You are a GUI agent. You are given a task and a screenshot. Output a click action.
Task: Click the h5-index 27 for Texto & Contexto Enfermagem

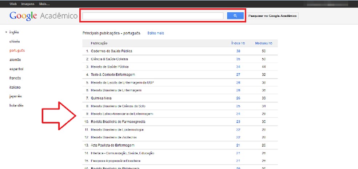click(238, 75)
